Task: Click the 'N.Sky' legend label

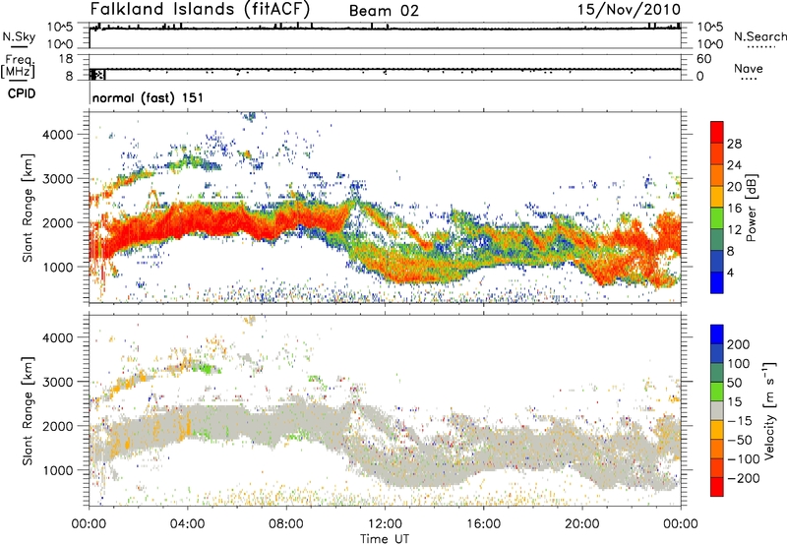Action: click(x=19, y=36)
